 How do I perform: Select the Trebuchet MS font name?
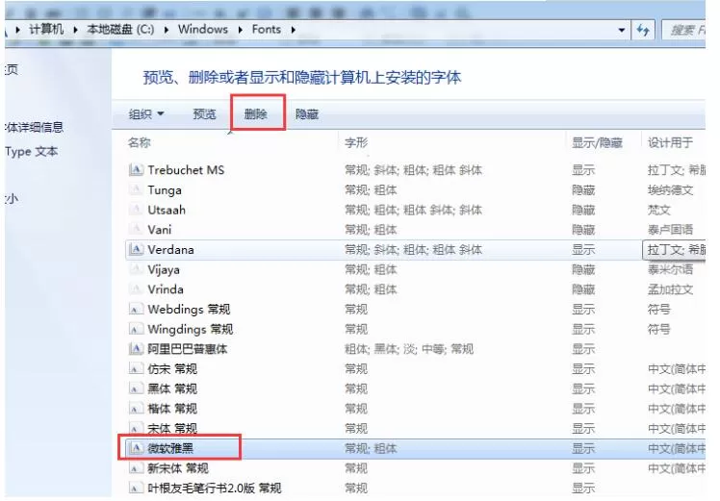[x=186, y=170]
